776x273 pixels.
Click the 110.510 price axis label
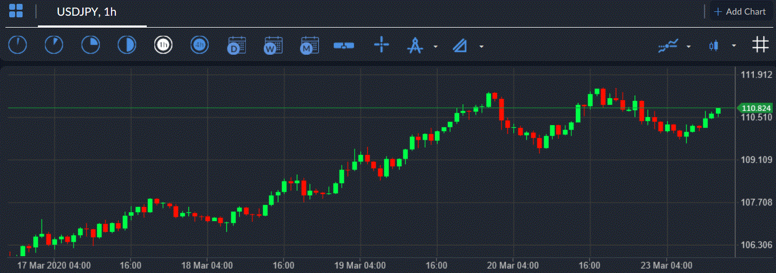click(756, 118)
